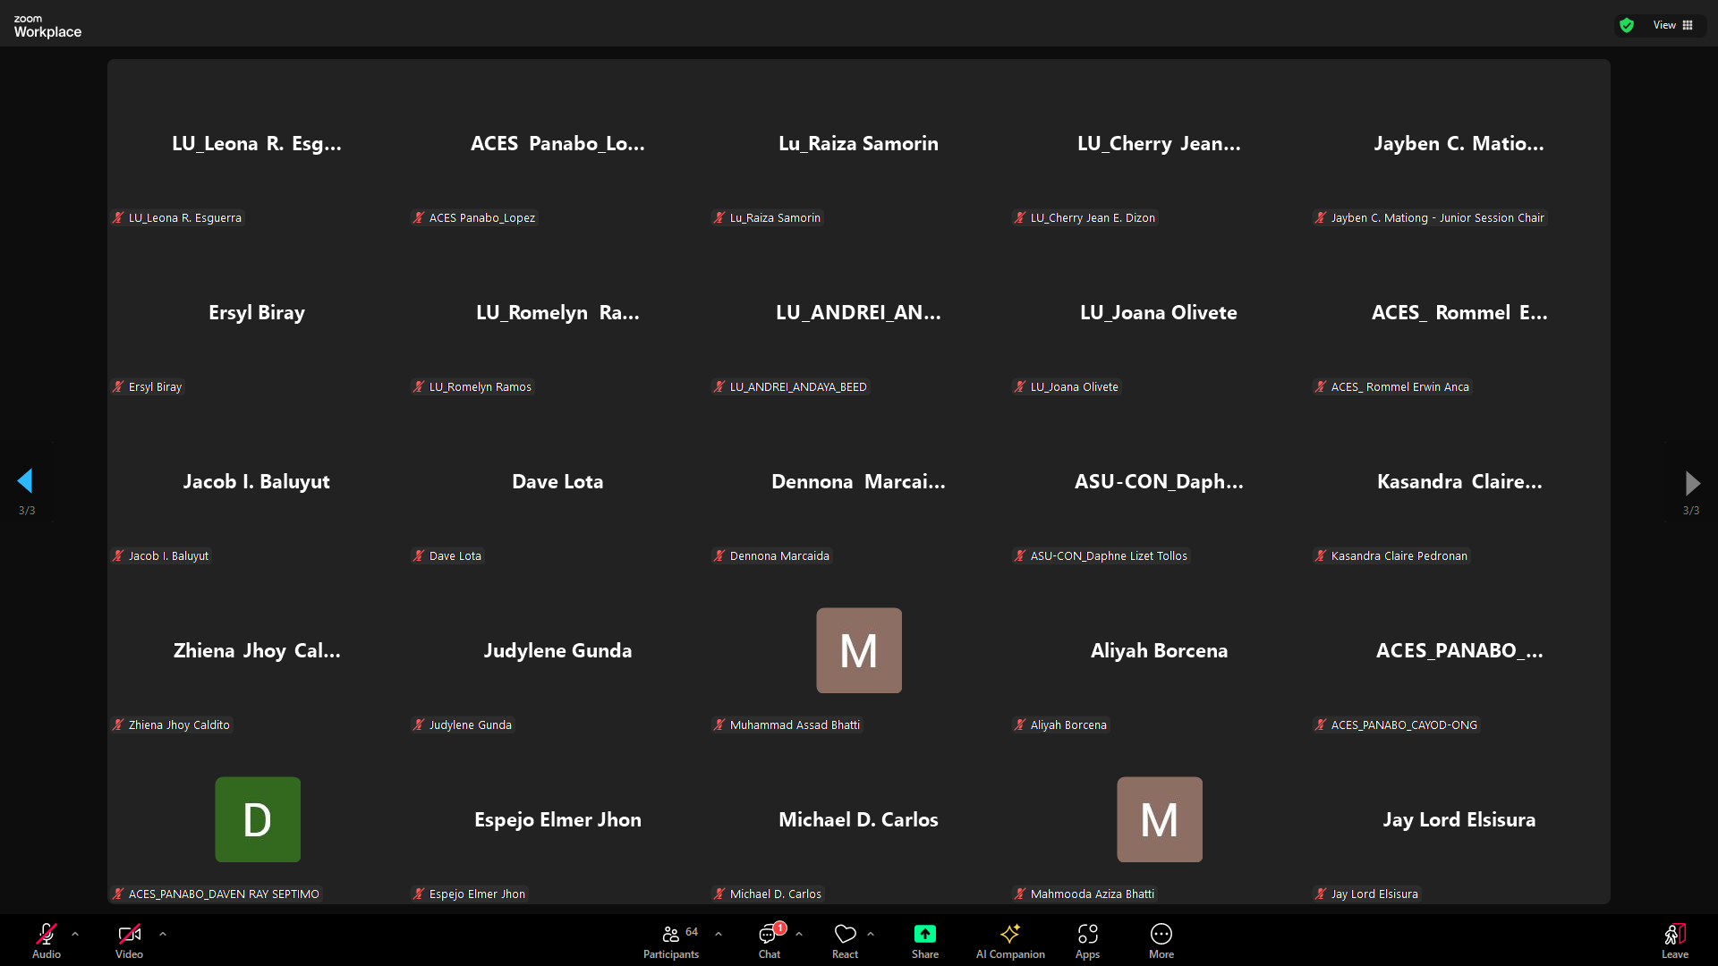Screen dimensions: 1718x966
Task: Open the React emoji menu
Action: point(845,939)
